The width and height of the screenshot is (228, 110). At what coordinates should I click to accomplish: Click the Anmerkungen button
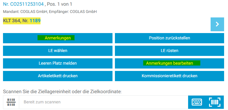click(x=58, y=38)
